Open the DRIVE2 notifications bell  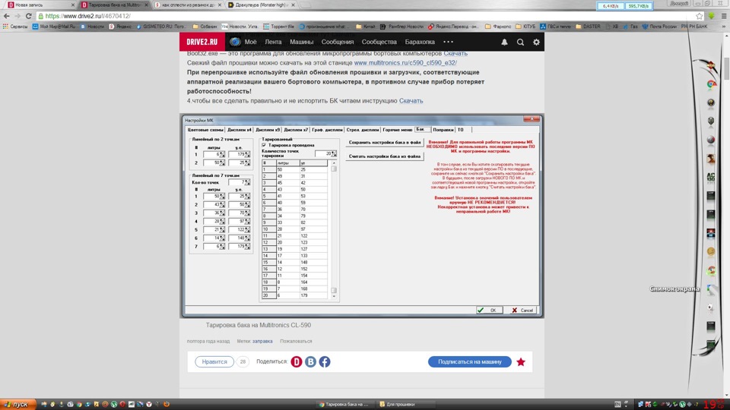pyautogui.click(x=504, y=42)
